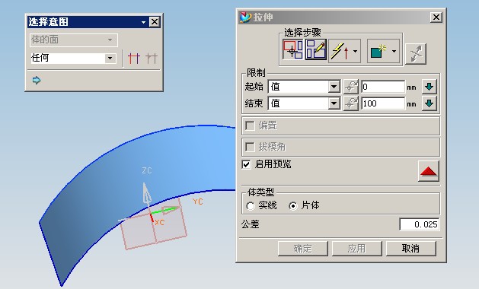Click the 起始 row object selection icon
The height and width of the screenshot is (289, 479).
pos(351,87)
